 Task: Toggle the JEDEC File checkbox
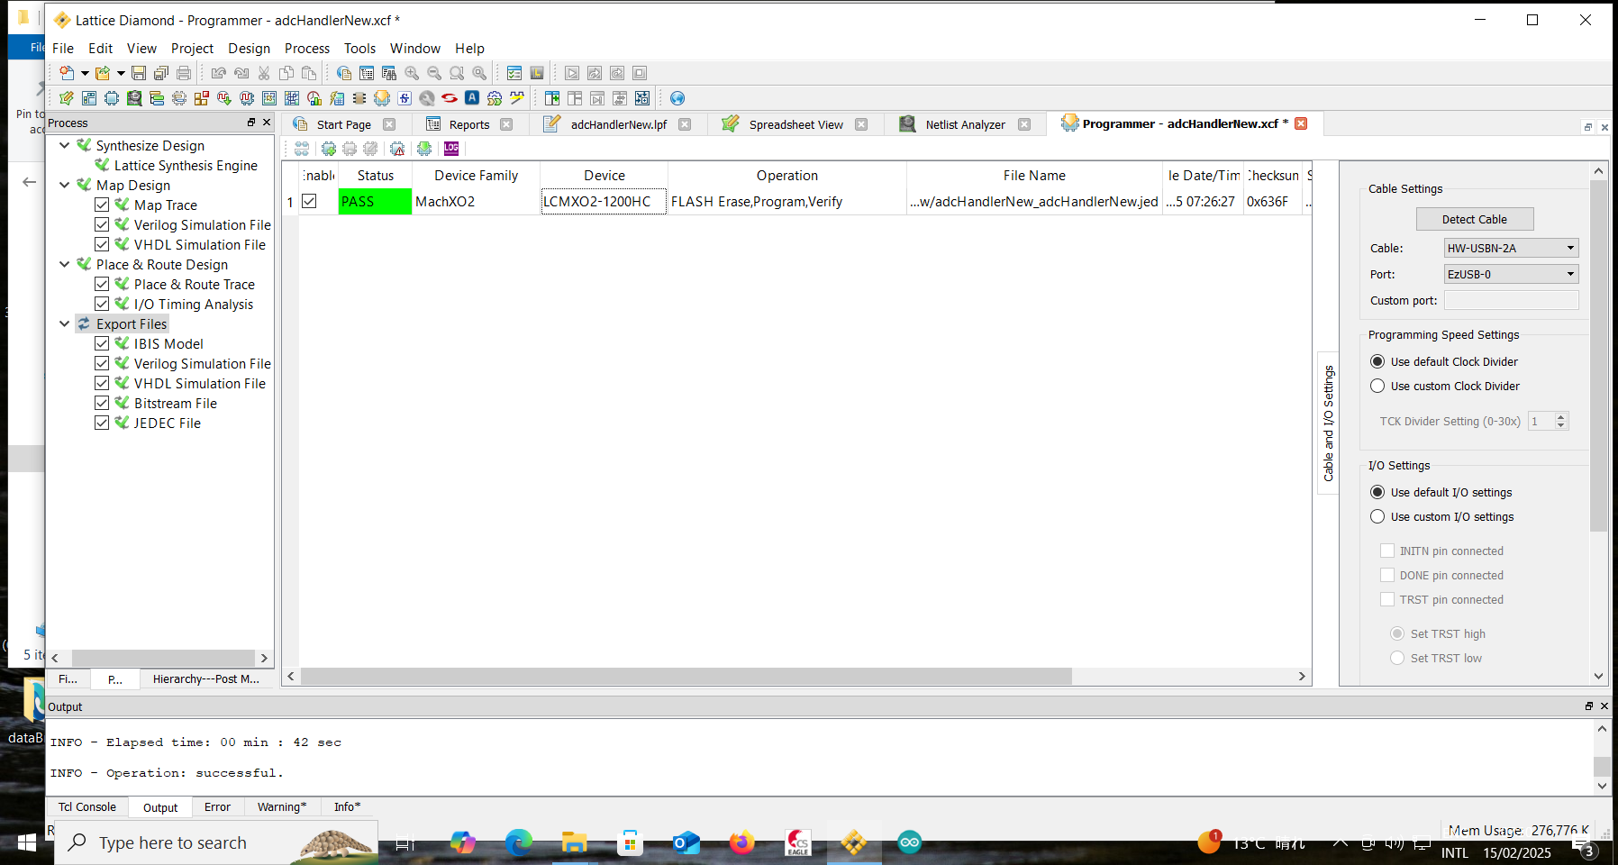pos(102,423)
